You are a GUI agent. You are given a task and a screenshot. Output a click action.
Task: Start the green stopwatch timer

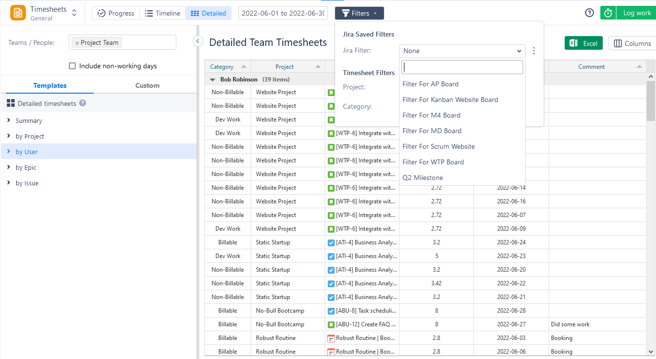(608, 13)
